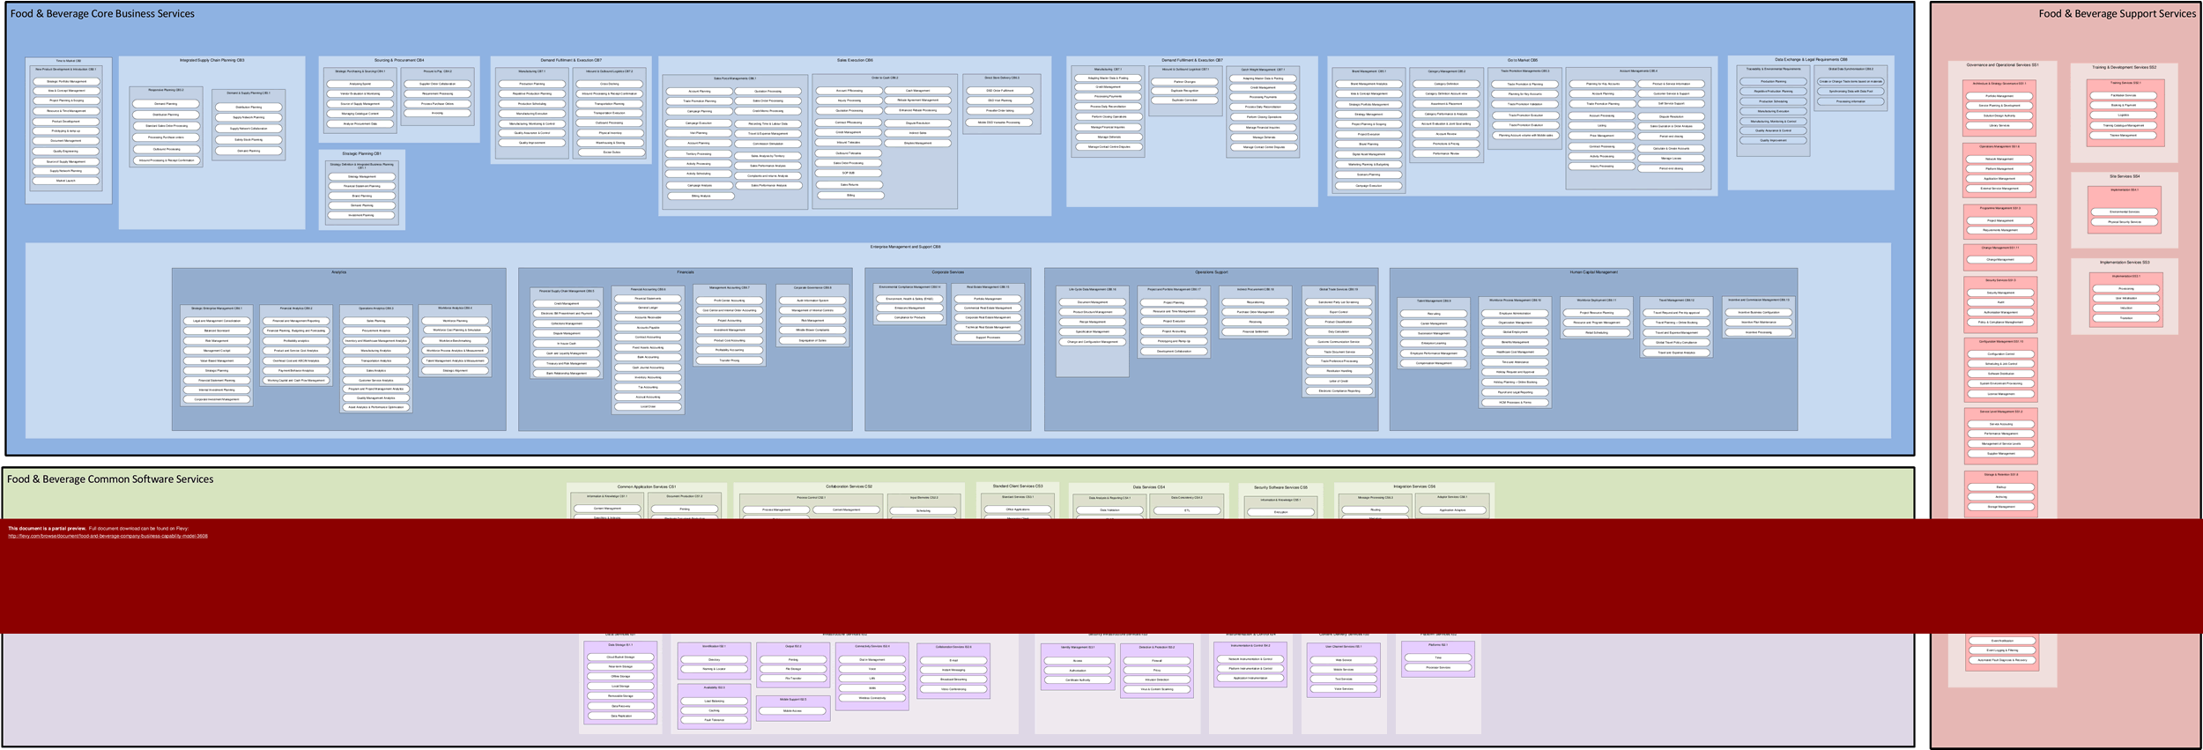This screenshot has width=2203, height=750.
Task: Click 'Standard Sales Order Processing' box
Action: click(167, 126)
